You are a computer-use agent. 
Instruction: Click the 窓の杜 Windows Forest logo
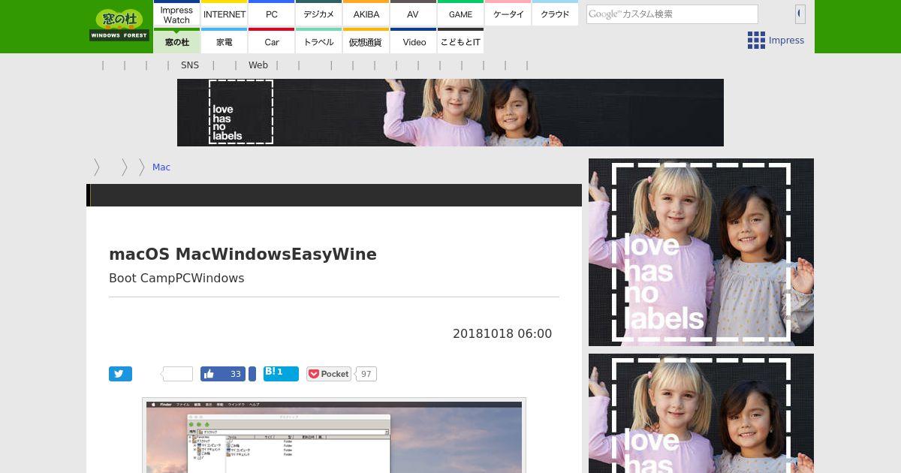tap(119, 25)
